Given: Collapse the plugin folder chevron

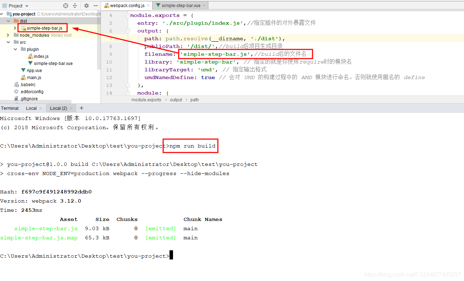Looking at the screenshot, I should click(x=15, y=49).
